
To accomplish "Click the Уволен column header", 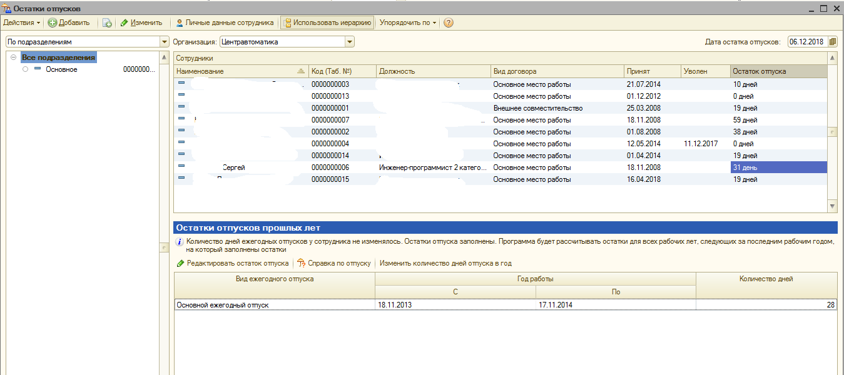I will [706, 71].
